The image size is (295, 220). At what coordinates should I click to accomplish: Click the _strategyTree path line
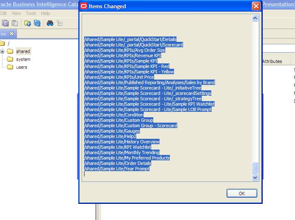(143, 99)
